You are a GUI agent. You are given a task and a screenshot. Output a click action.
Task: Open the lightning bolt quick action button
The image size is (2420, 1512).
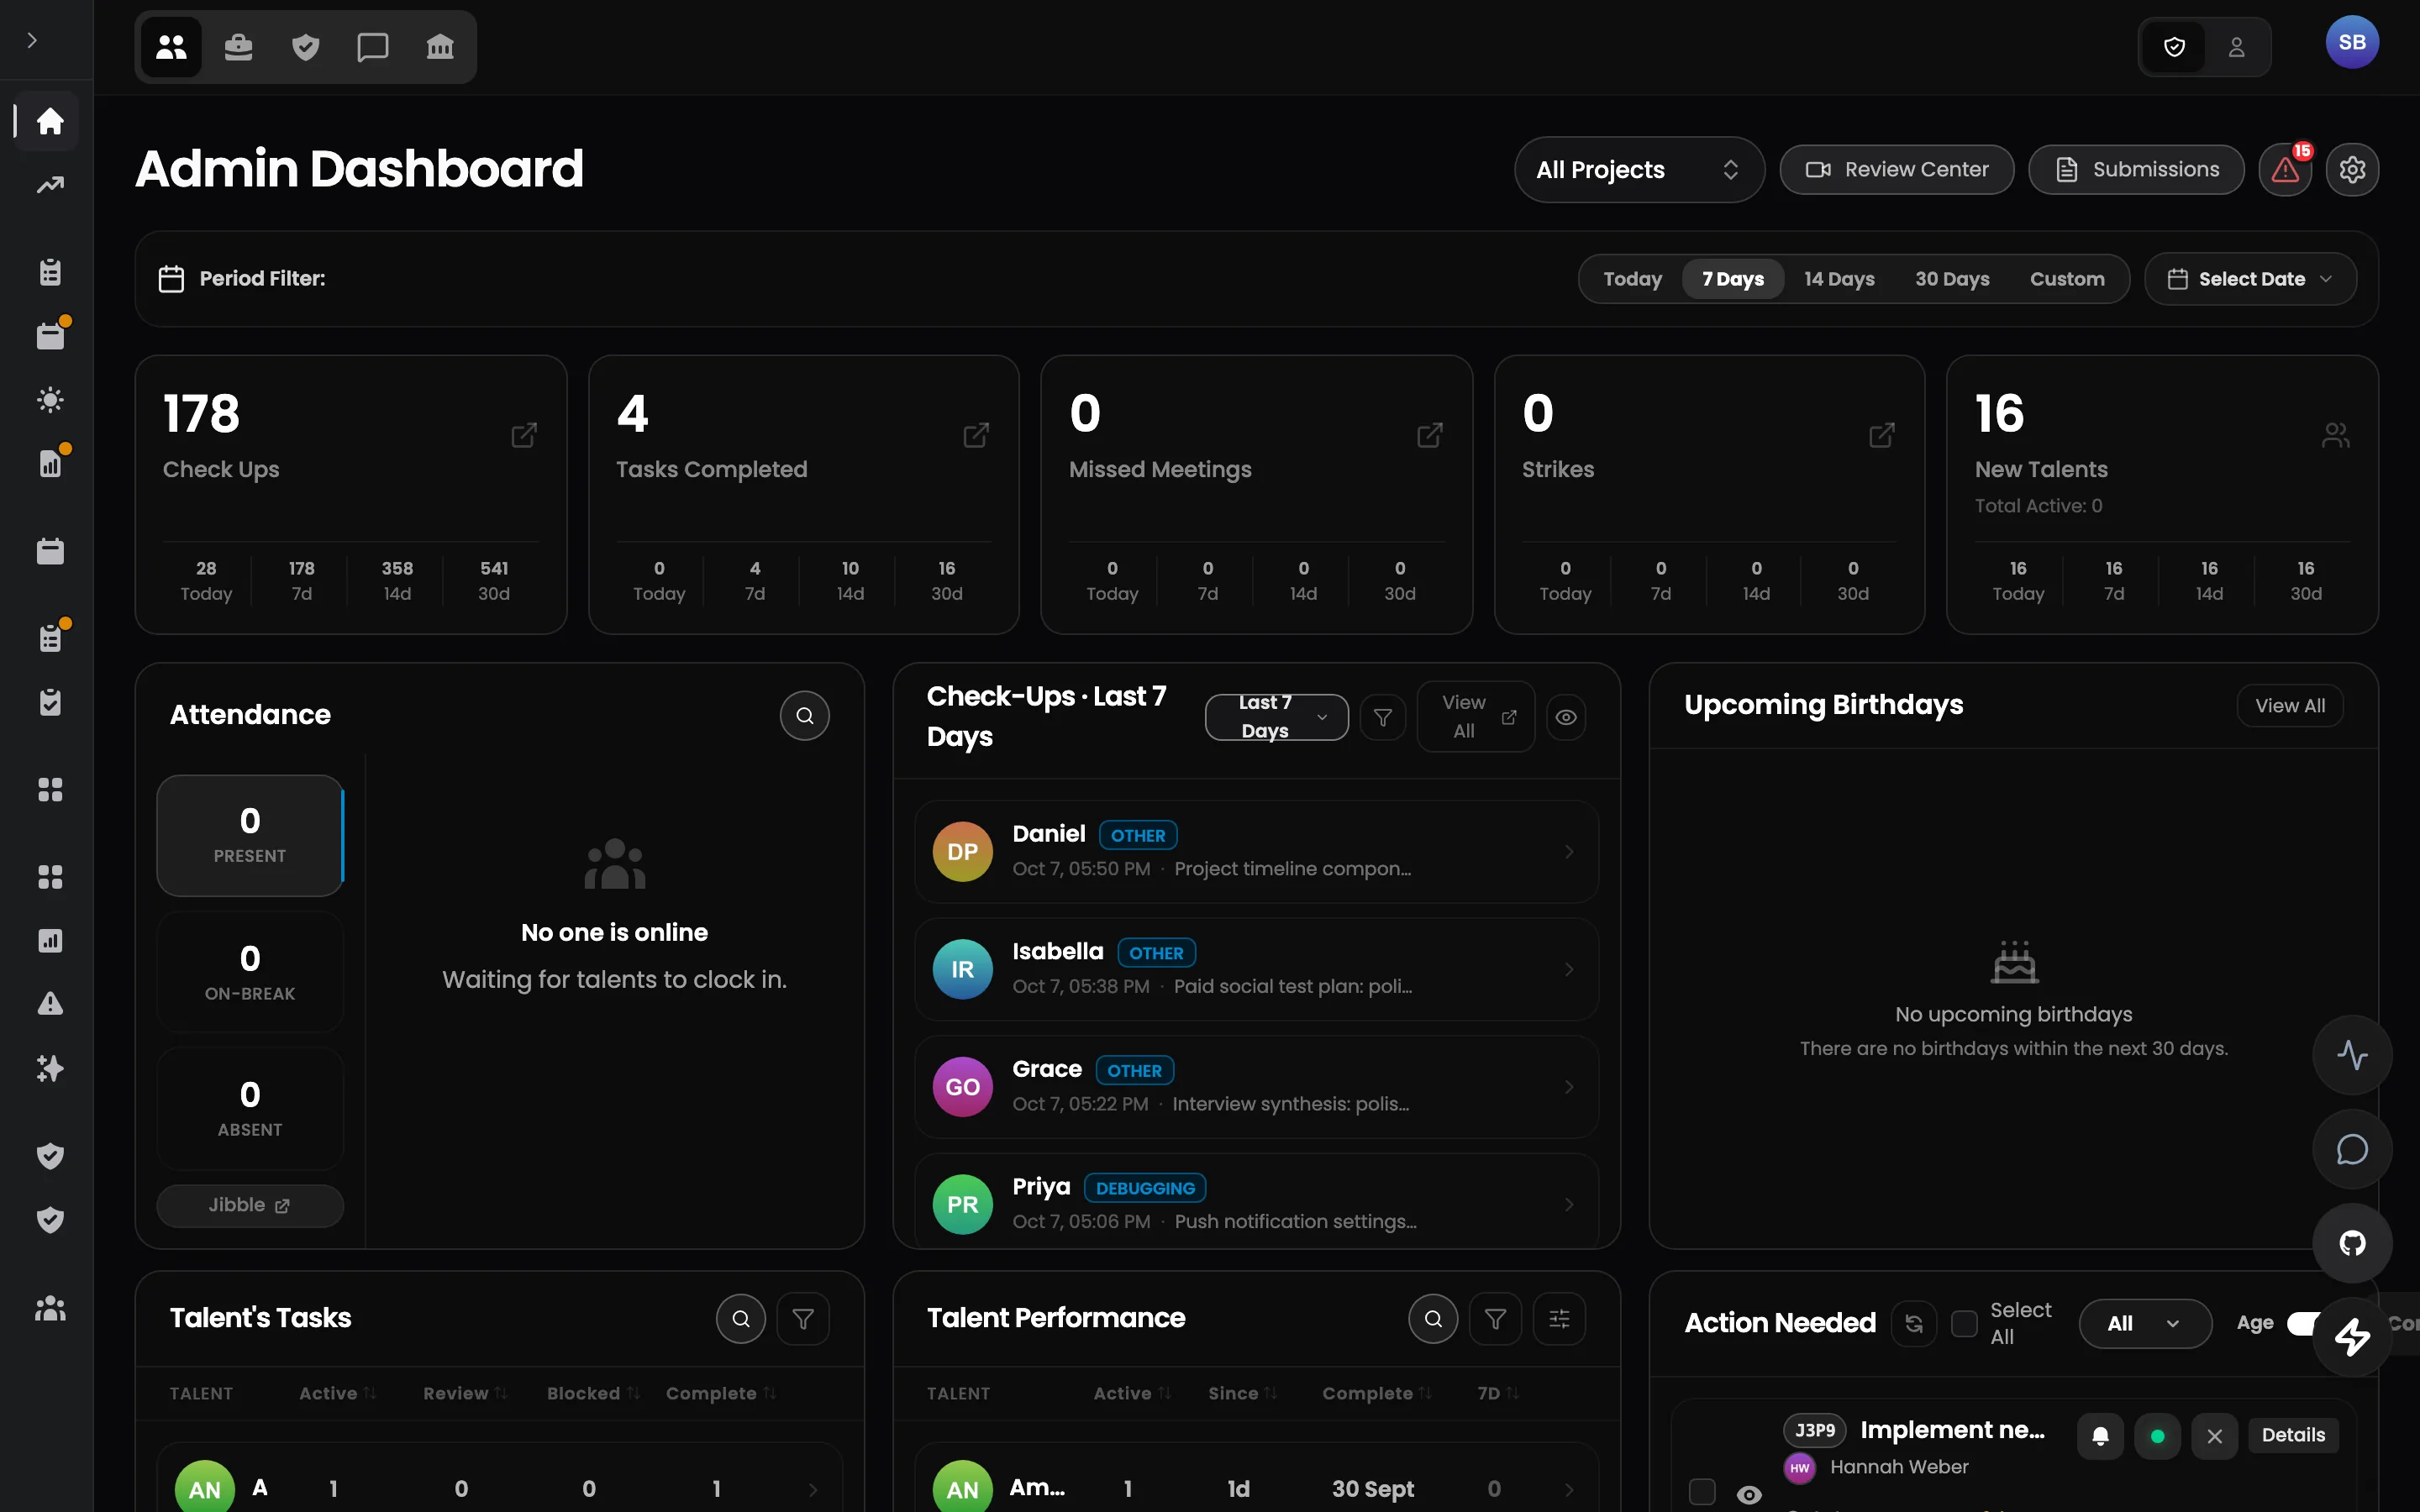pos(2352,1337)
